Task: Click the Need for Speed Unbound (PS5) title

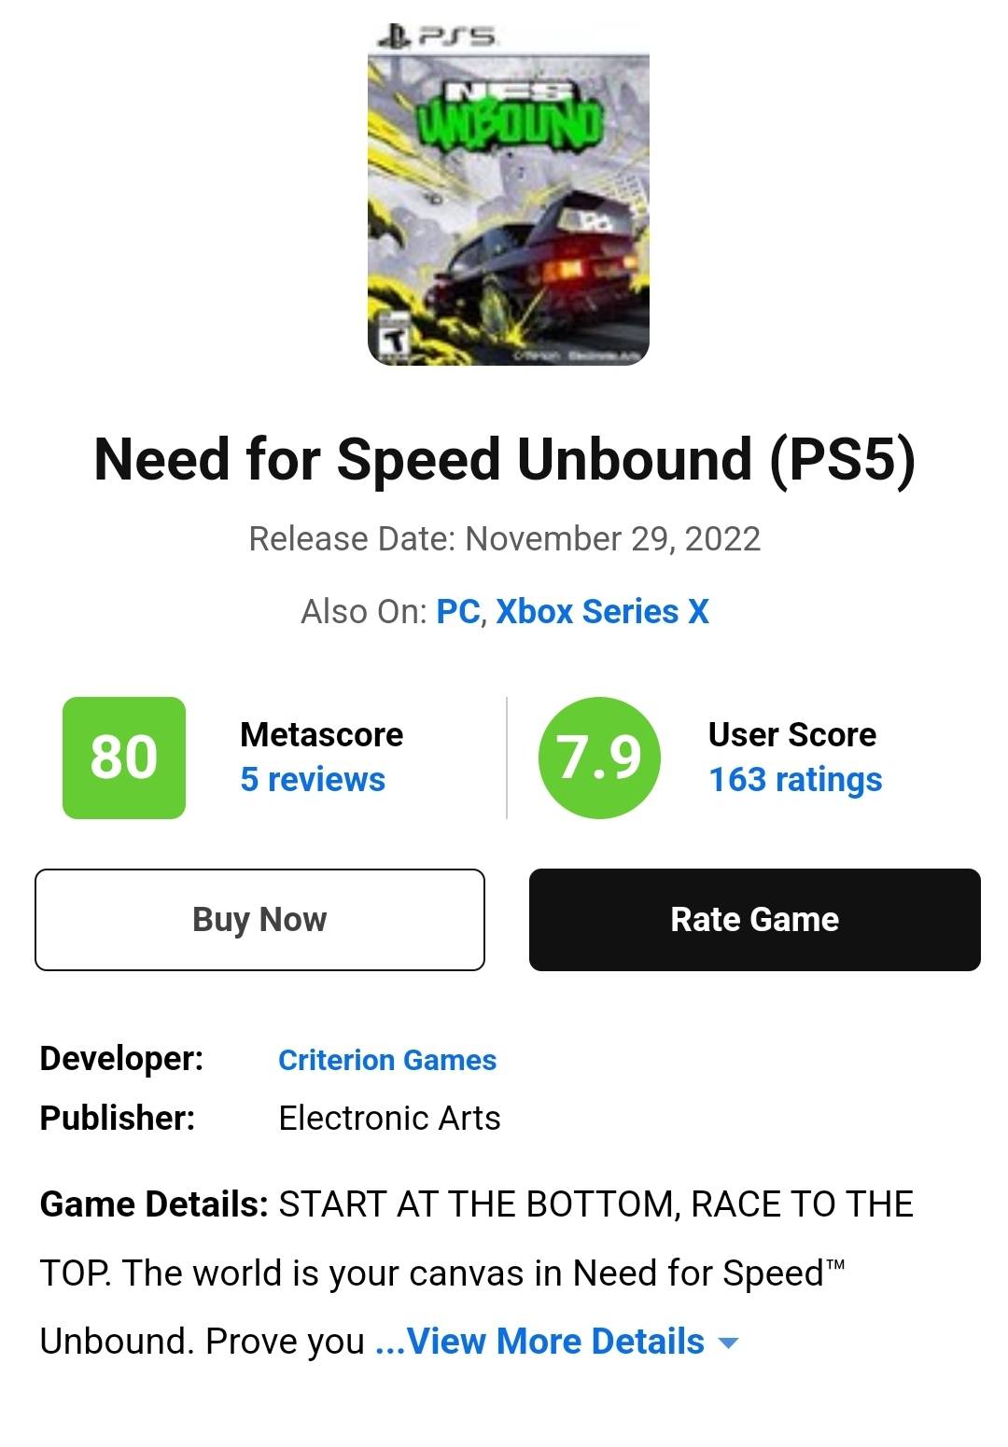Action: [x=504, y=459]
